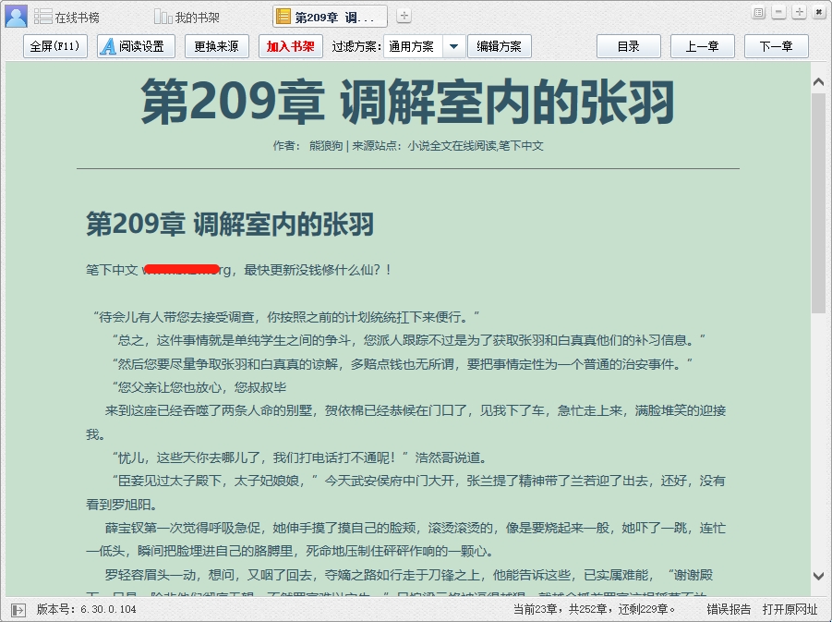Select the 第209章 chapter tab
Viewport: 832px width, 622px height.
pos(330,18)
